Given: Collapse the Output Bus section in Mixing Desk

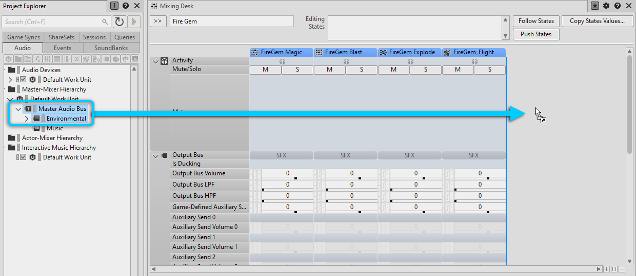Looking at the screenshot, I should pyautogui.click(x=156, y=155).
